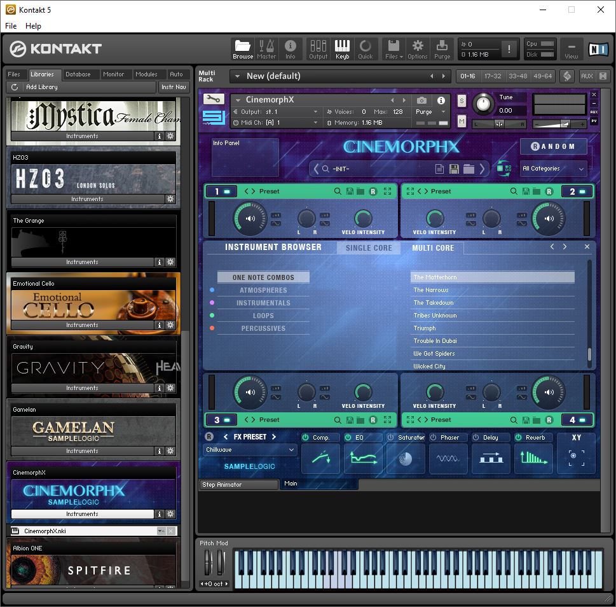616x607 pixels.
Task: Switch to the Monitor tab
Action: click(114, 74)
